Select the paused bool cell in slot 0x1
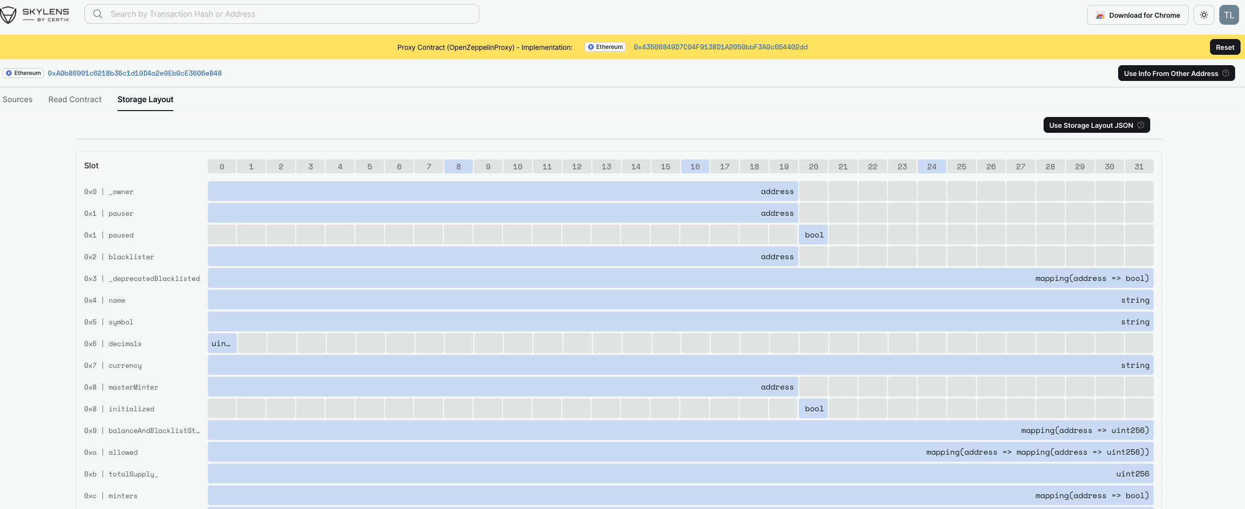The image size is (1245, 509). coord(813,235)
